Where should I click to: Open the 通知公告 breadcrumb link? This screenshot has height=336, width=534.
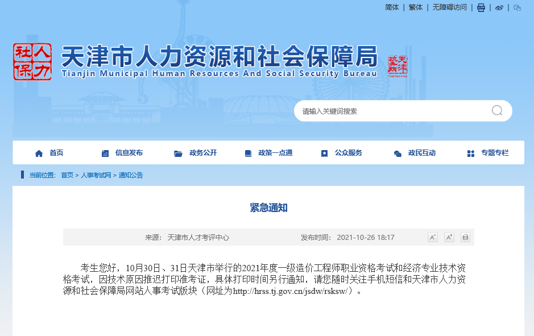[130, 175]
